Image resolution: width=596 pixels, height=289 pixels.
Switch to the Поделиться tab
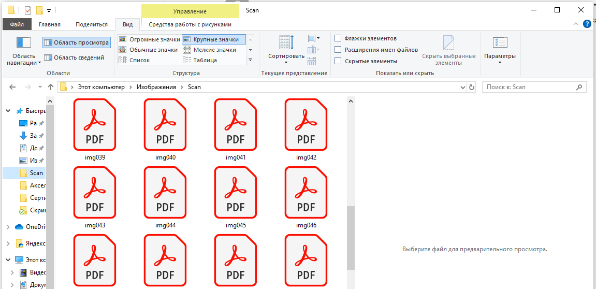click(92, 25)
